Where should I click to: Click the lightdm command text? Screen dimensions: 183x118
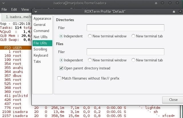click(153, 108)
